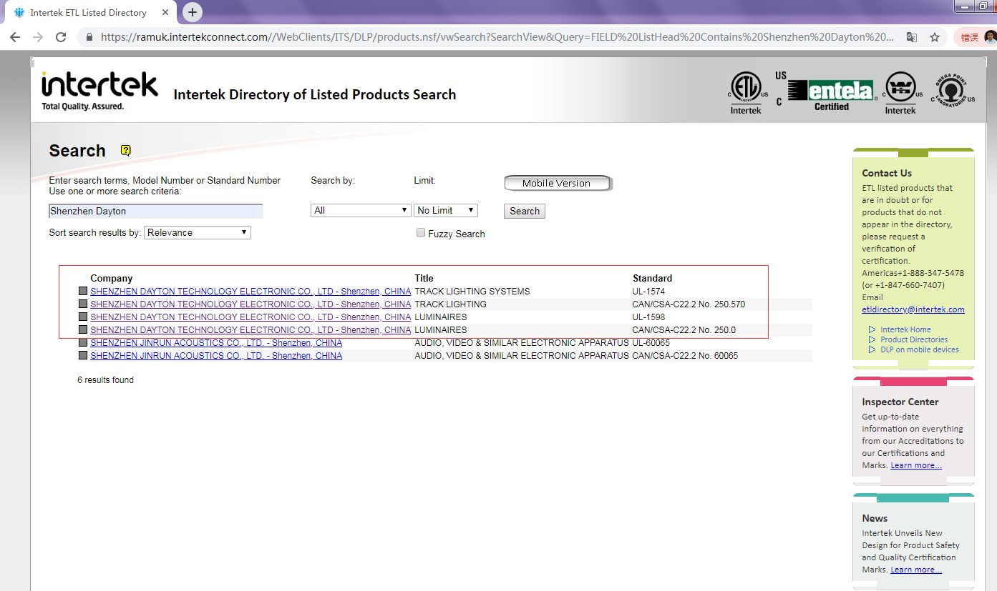Click the arrow icon before DLP on mobile devices

pyautogui.click(x=872, y=349)
